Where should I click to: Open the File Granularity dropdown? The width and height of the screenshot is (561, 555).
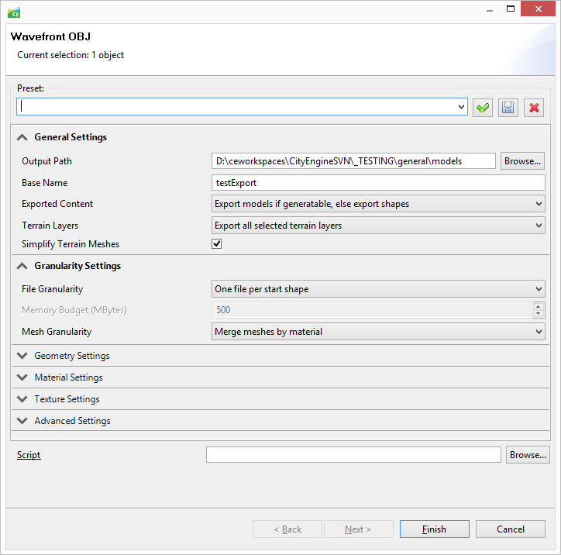(x=378, y=289)
